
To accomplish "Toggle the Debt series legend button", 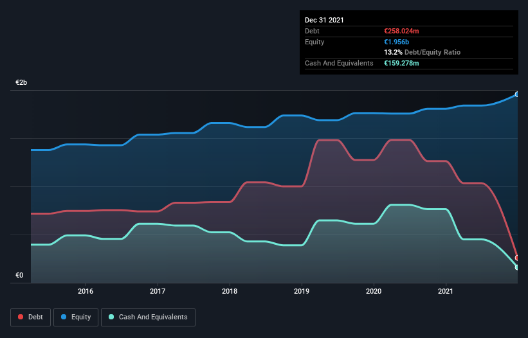I will [x=31, y=317].
